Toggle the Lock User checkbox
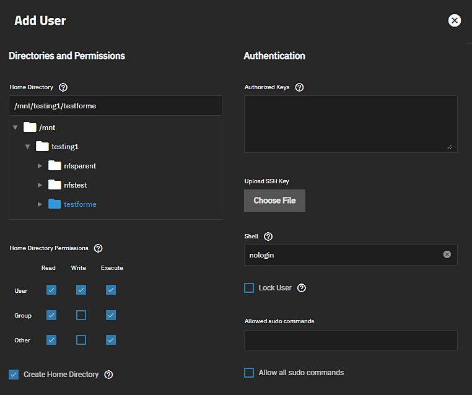The image size is (472, 395). pyautogui.click(x=249, y=288)
